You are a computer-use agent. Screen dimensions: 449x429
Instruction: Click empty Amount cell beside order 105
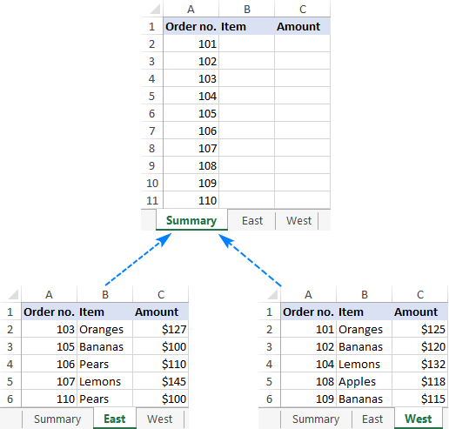coord(303,113)
